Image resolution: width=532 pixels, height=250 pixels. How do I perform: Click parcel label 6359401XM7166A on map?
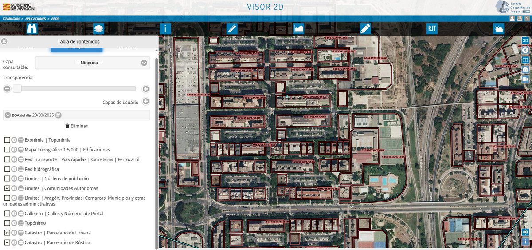[394, 157]
